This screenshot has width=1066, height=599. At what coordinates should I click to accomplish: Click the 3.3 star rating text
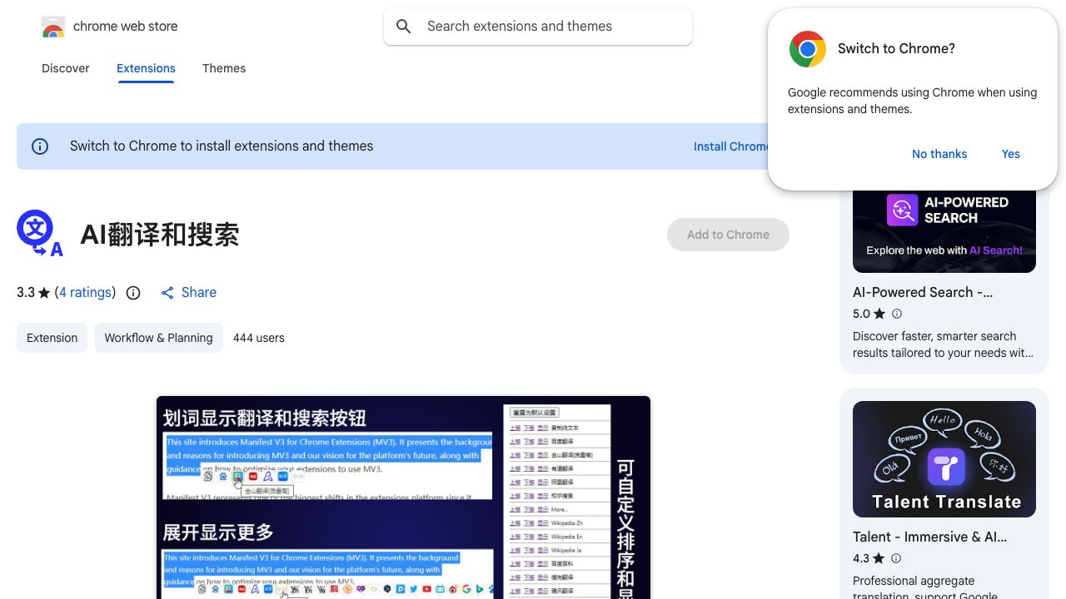coord(33,293)
